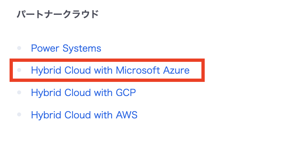Open Hybrid Cloud with Microsoft Azure link
This screenshot has width=298, height=146.
pyautogui.click(x=110, y=70)
